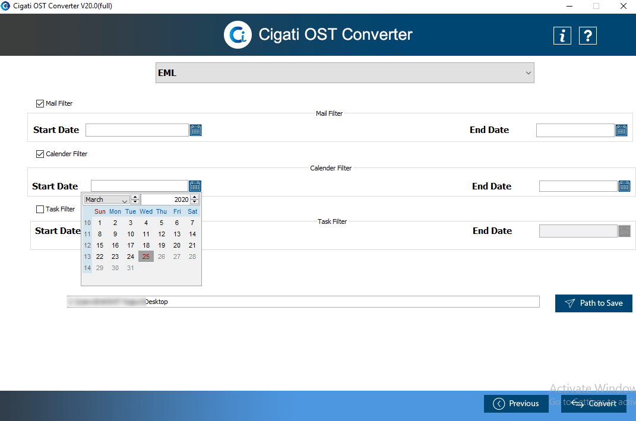Select March 20 in calendar
The image size is (636, 421).
[x=177, y=245]
